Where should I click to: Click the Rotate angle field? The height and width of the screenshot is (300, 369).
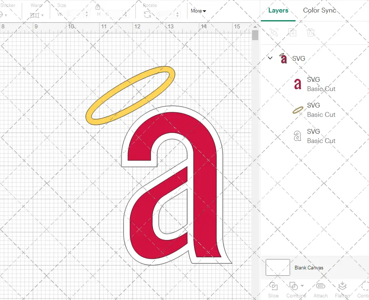(165, 14)
